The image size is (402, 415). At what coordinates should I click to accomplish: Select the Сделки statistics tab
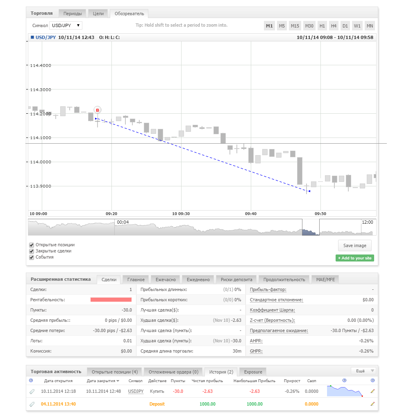(109, 280)
